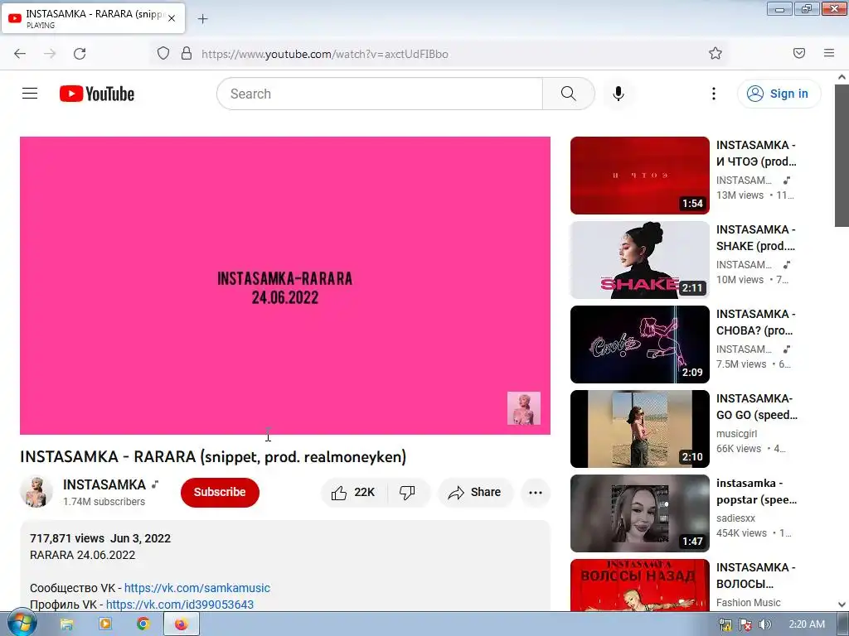Click the Sign in button

[x=779, y=94]
